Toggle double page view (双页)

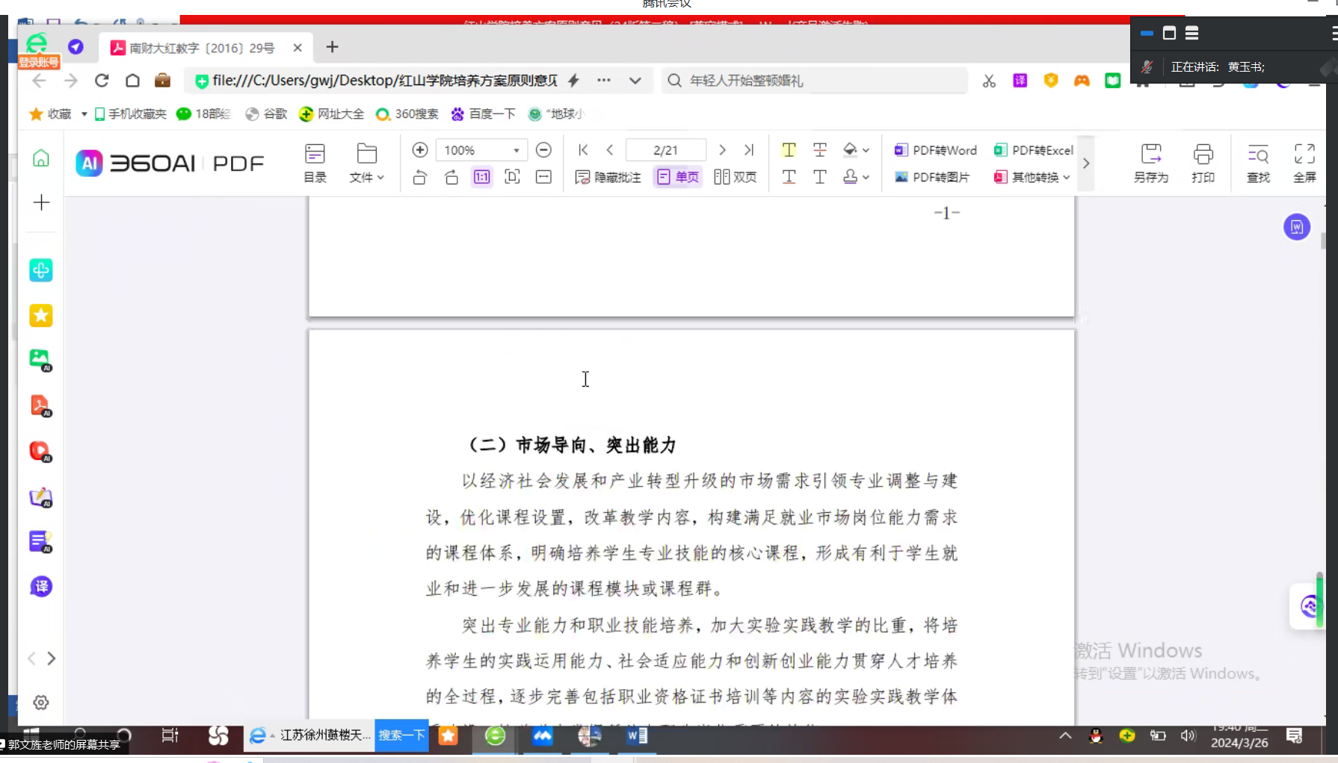pos(735,177)
